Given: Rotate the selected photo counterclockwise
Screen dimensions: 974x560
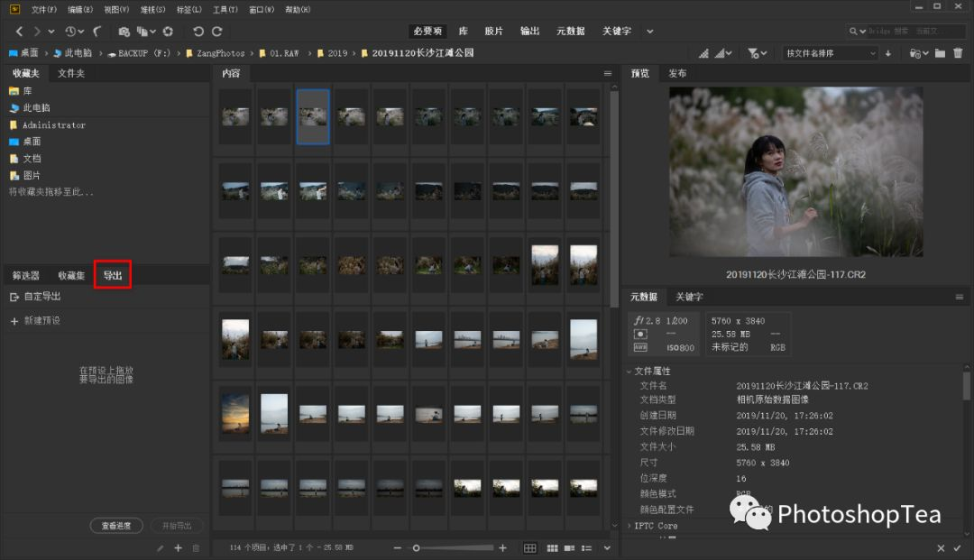Looking at the screenshot, I should 197,31.
